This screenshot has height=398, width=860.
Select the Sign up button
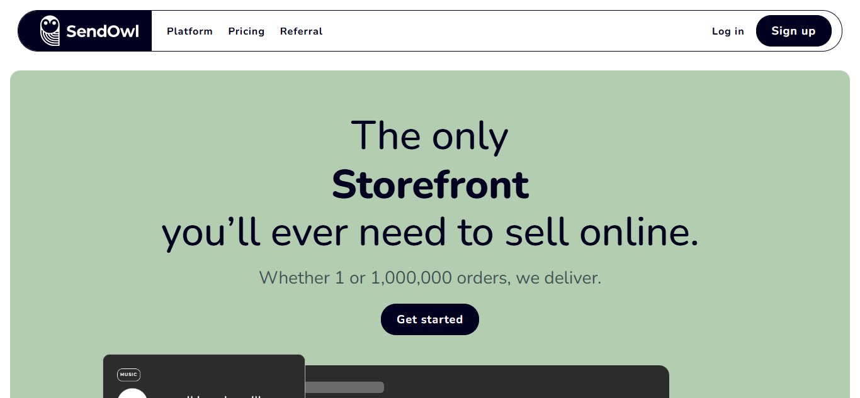tap(793, 31)
